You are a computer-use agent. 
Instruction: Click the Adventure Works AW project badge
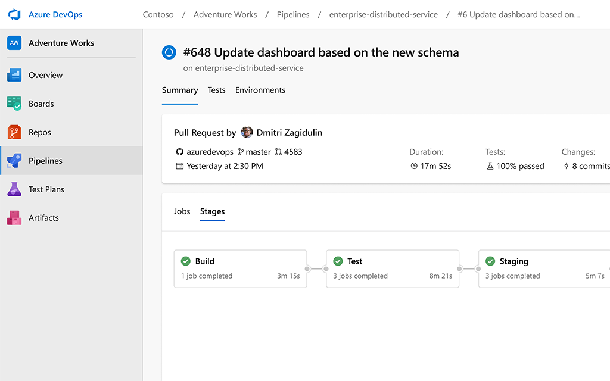tap(14, 43)
